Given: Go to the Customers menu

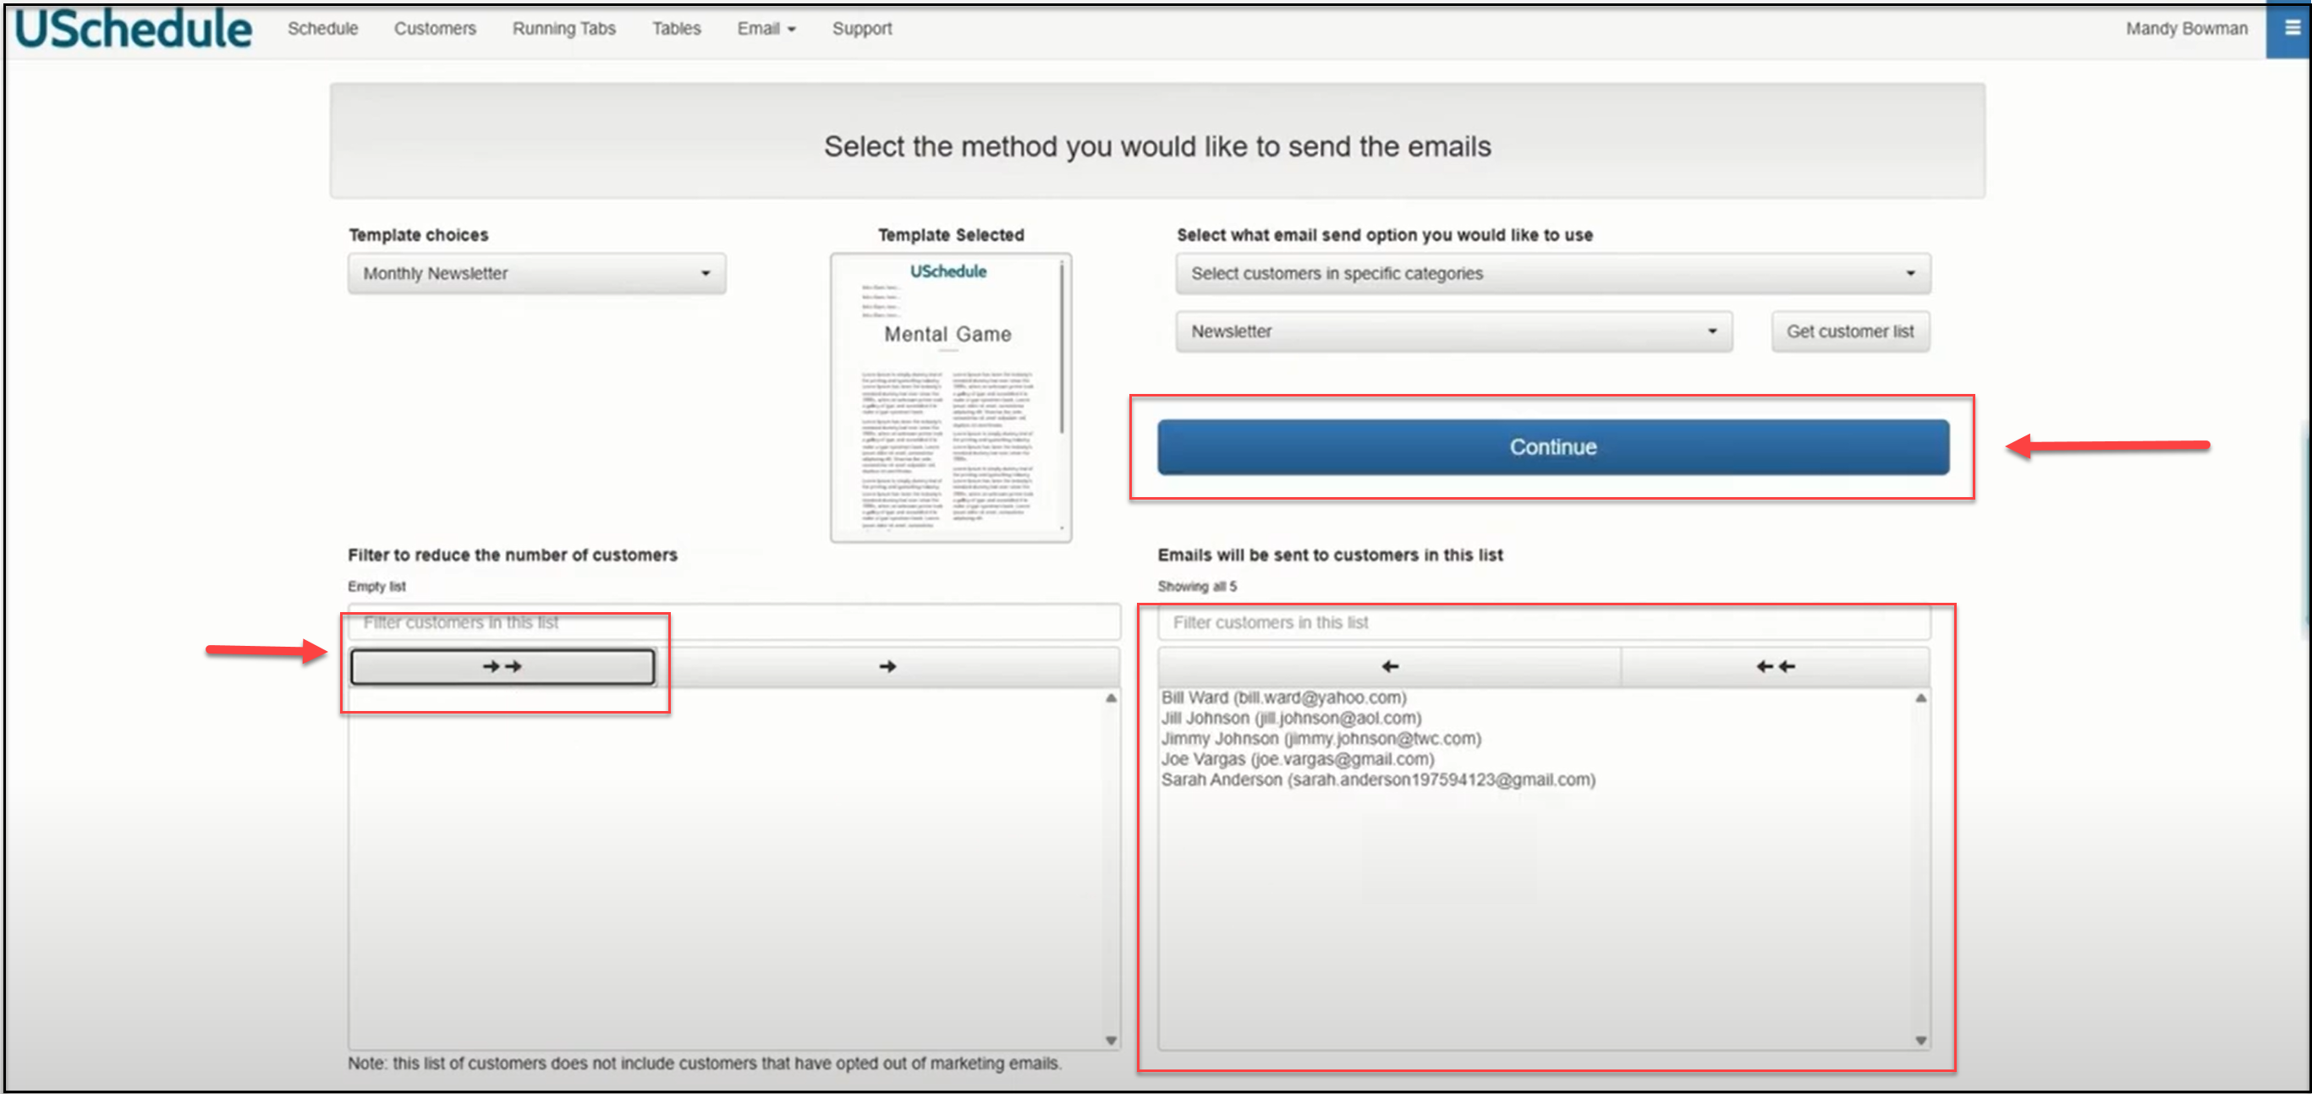Looking at the screenshot, I should point(434,29).
